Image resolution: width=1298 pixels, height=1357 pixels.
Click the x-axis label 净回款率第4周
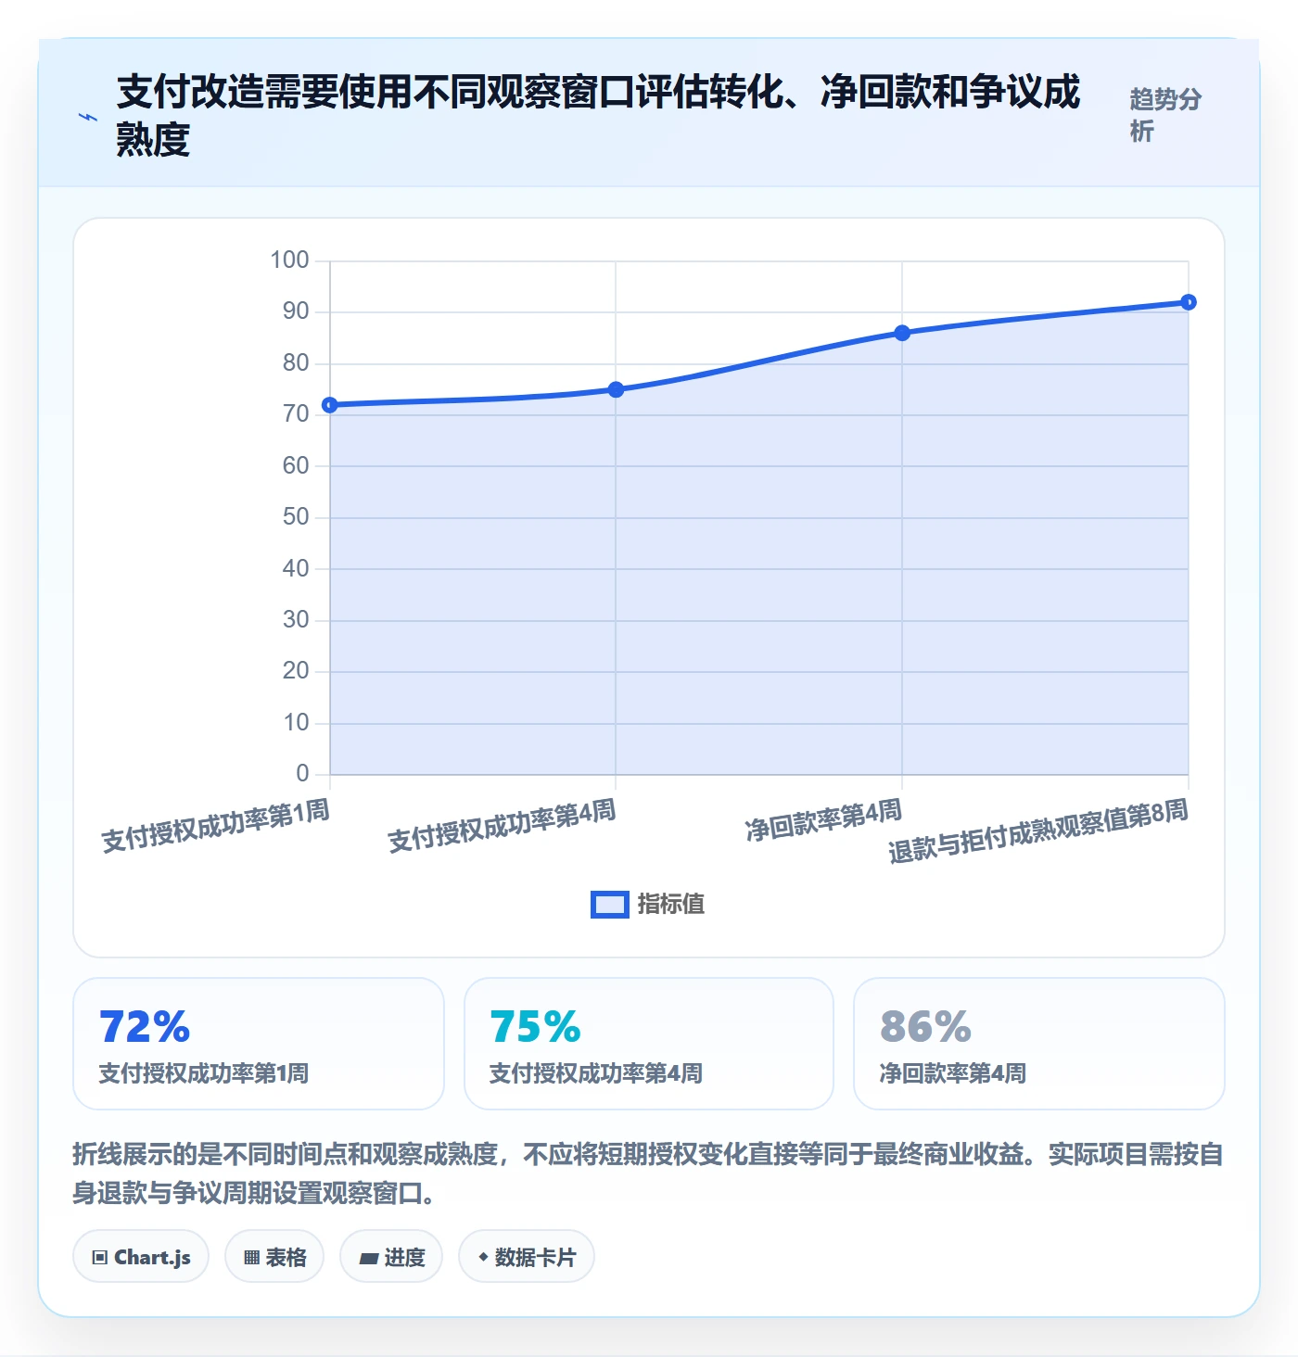click(823, 820)
